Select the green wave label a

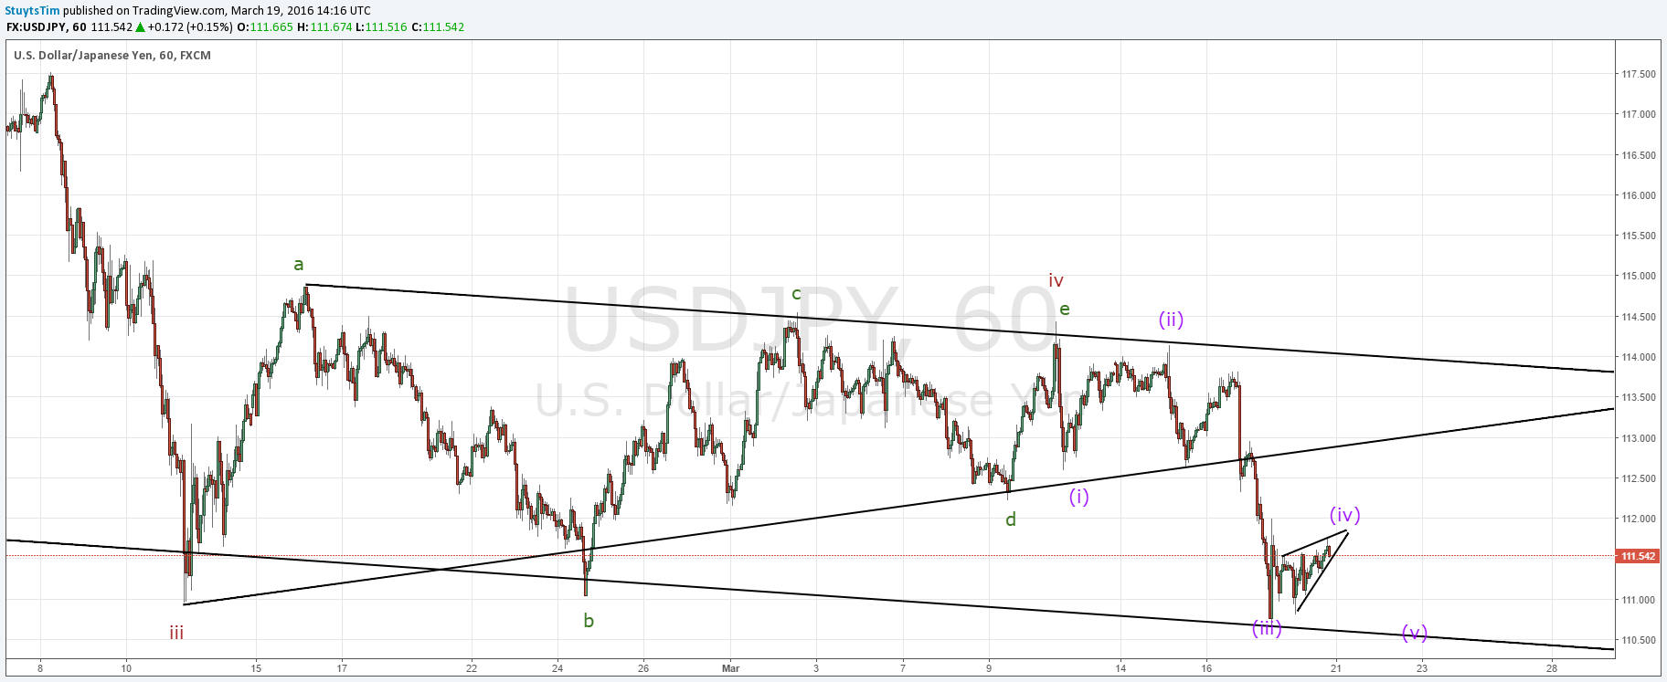[298, 265]
